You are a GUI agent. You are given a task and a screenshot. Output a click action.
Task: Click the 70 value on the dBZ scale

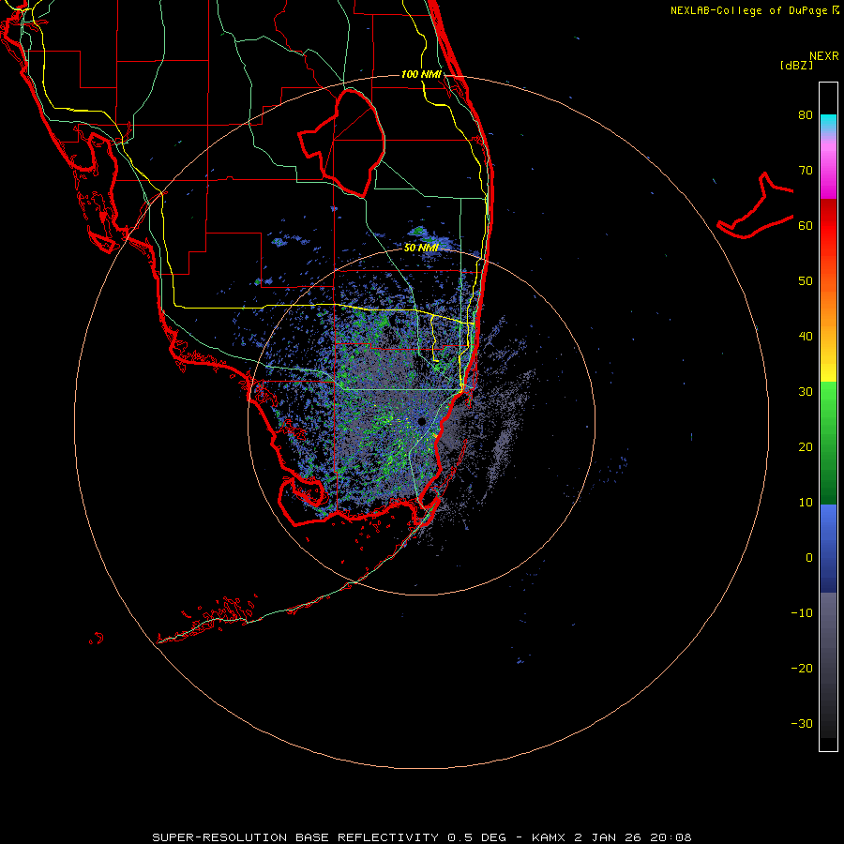pos(806,170)
